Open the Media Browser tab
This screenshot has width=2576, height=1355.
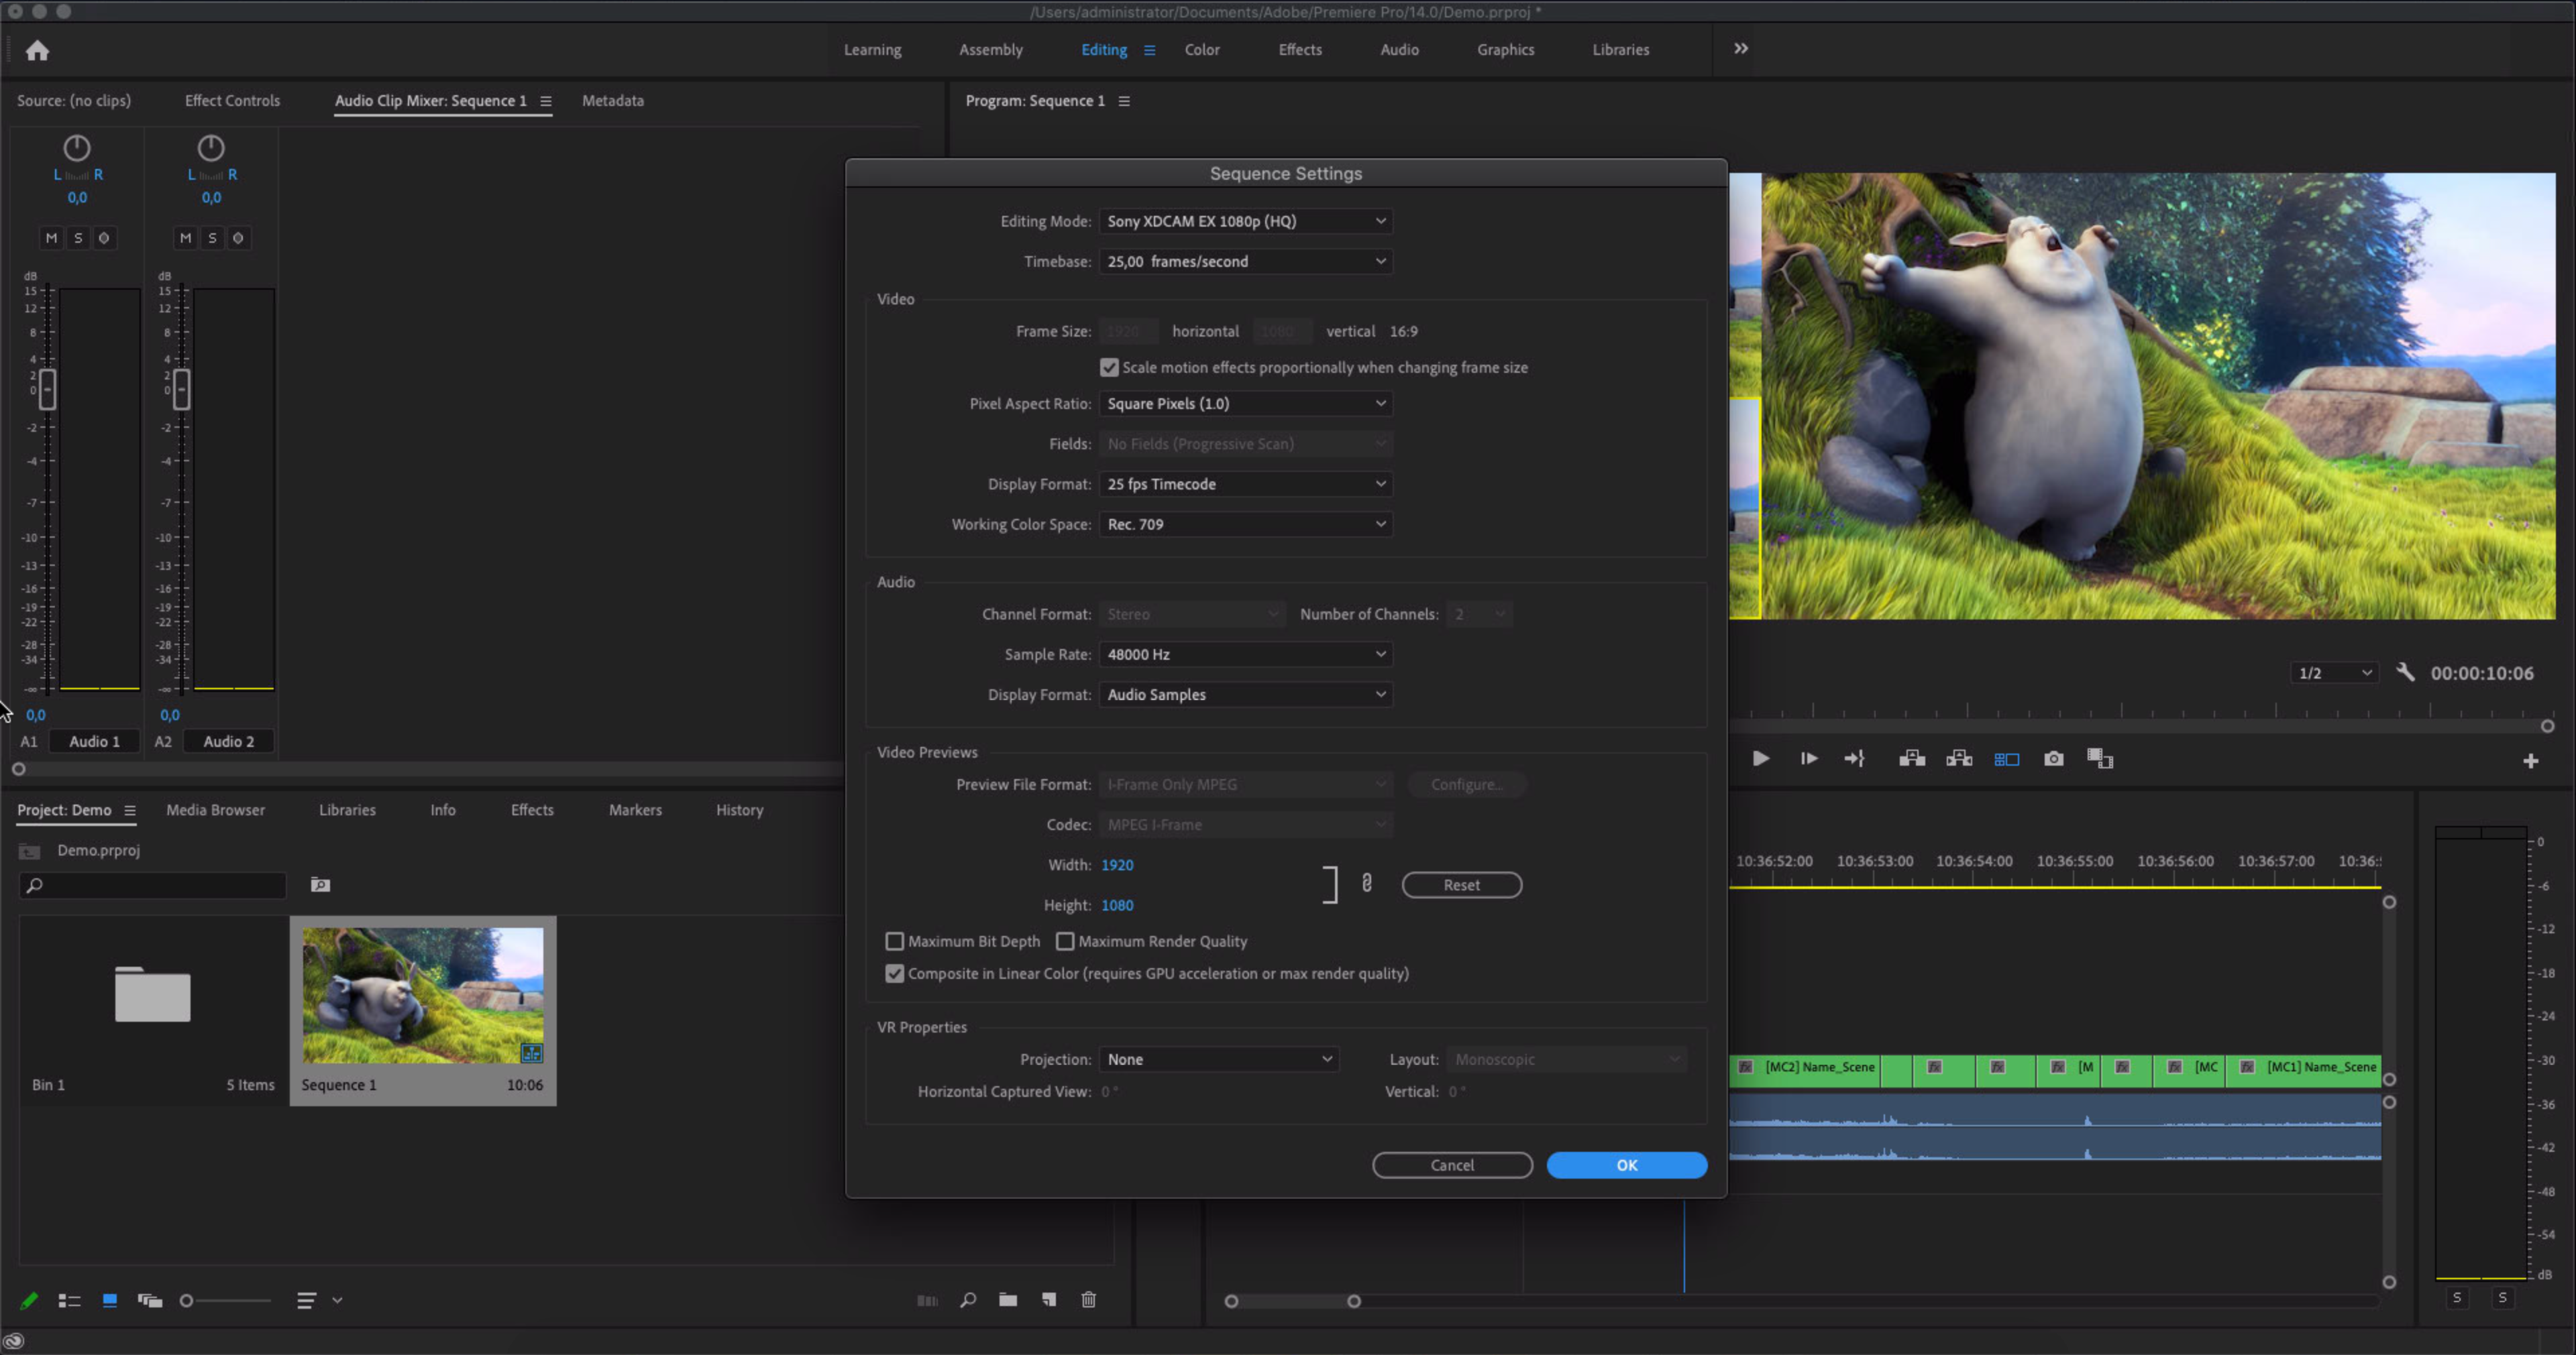(x=215, y=811)
